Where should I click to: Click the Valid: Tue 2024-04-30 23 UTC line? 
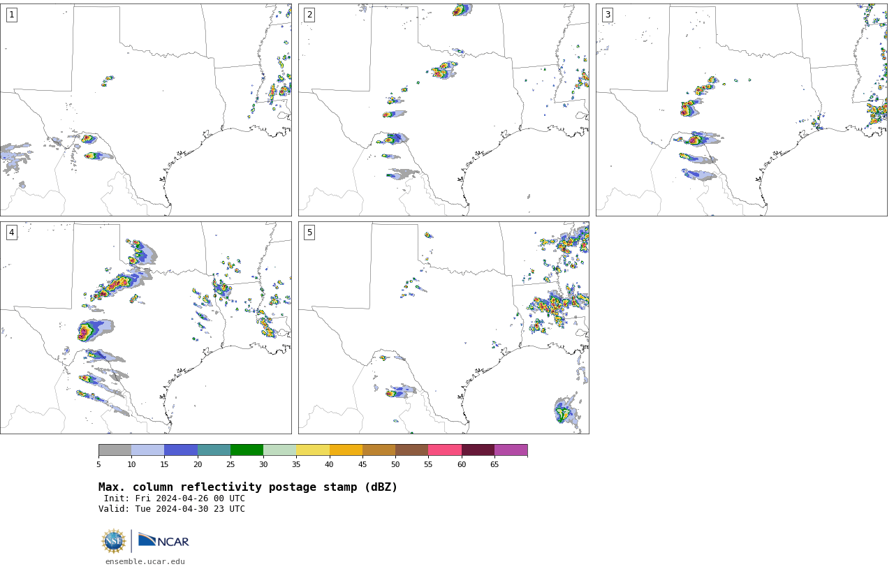[x=172, y=509]
